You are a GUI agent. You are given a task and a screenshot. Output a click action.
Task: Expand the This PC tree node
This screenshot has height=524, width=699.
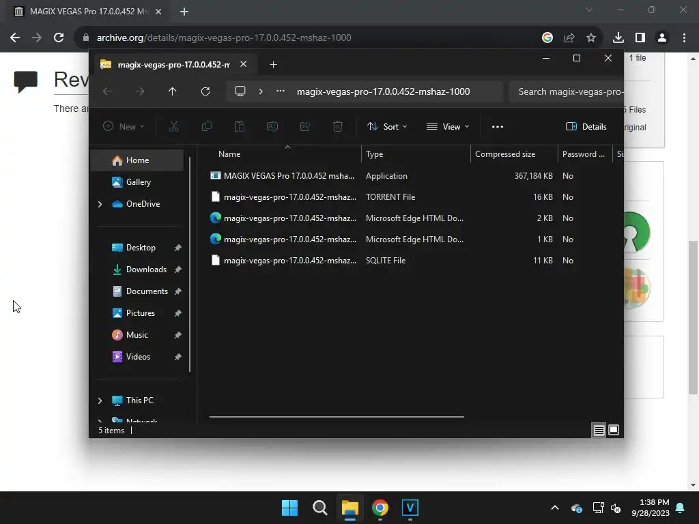click(100, 401)
